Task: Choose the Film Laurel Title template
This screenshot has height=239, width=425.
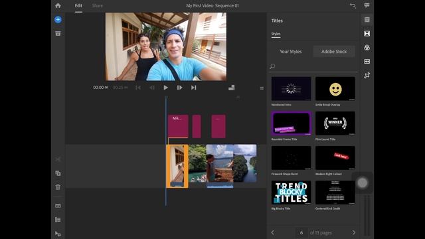Action: [x=335, y=123]
